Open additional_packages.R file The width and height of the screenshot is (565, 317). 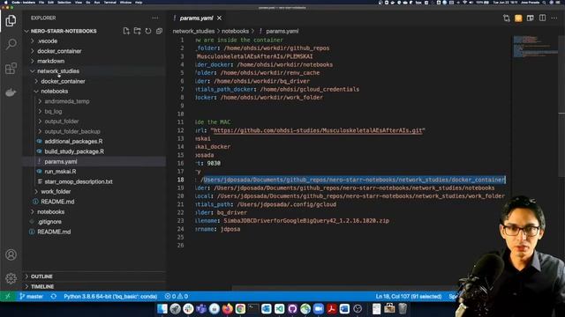click(x=73, y=142)
